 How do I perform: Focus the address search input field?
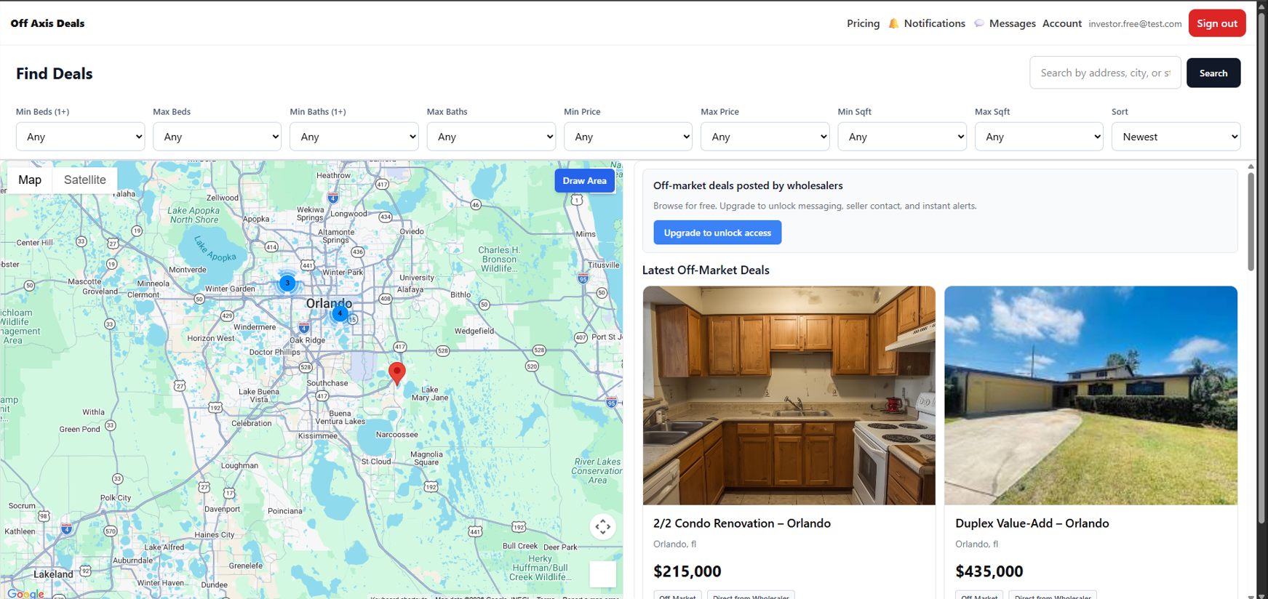(1105, 73)
